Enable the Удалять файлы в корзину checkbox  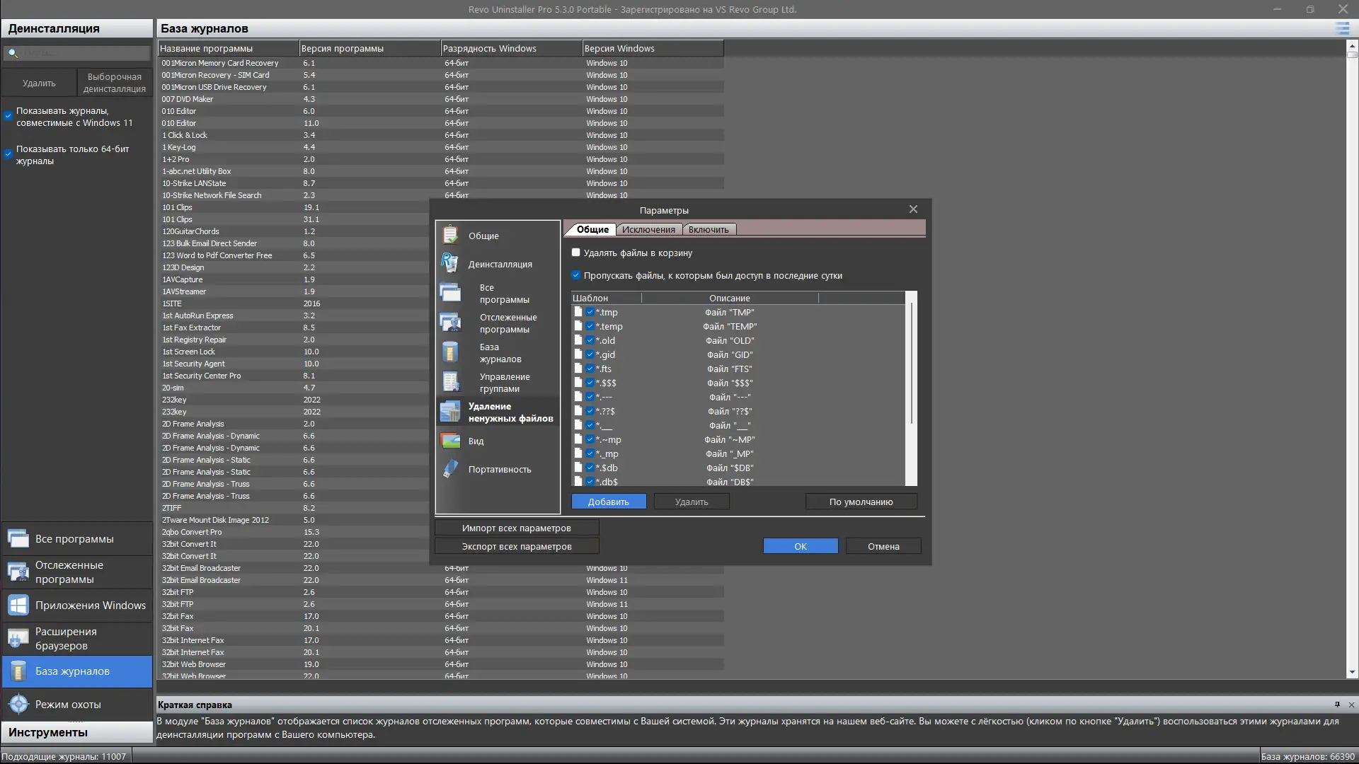click(x=576, y=252)
